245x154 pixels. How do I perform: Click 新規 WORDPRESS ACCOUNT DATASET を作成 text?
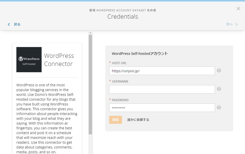coord(123,10)
